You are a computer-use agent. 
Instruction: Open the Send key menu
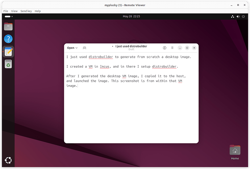pos(26,11)
